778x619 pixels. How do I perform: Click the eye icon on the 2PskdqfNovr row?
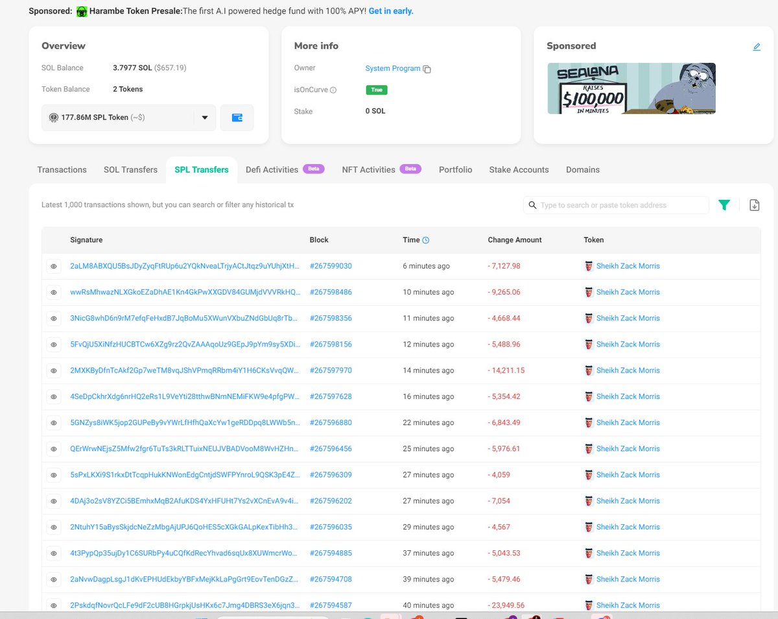click(x=54, y=605)
